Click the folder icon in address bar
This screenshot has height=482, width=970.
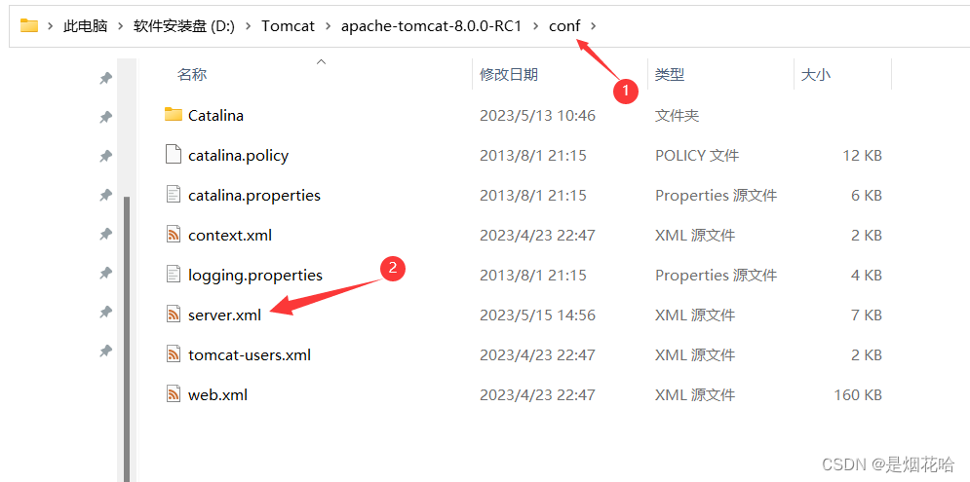click(29, 25)
